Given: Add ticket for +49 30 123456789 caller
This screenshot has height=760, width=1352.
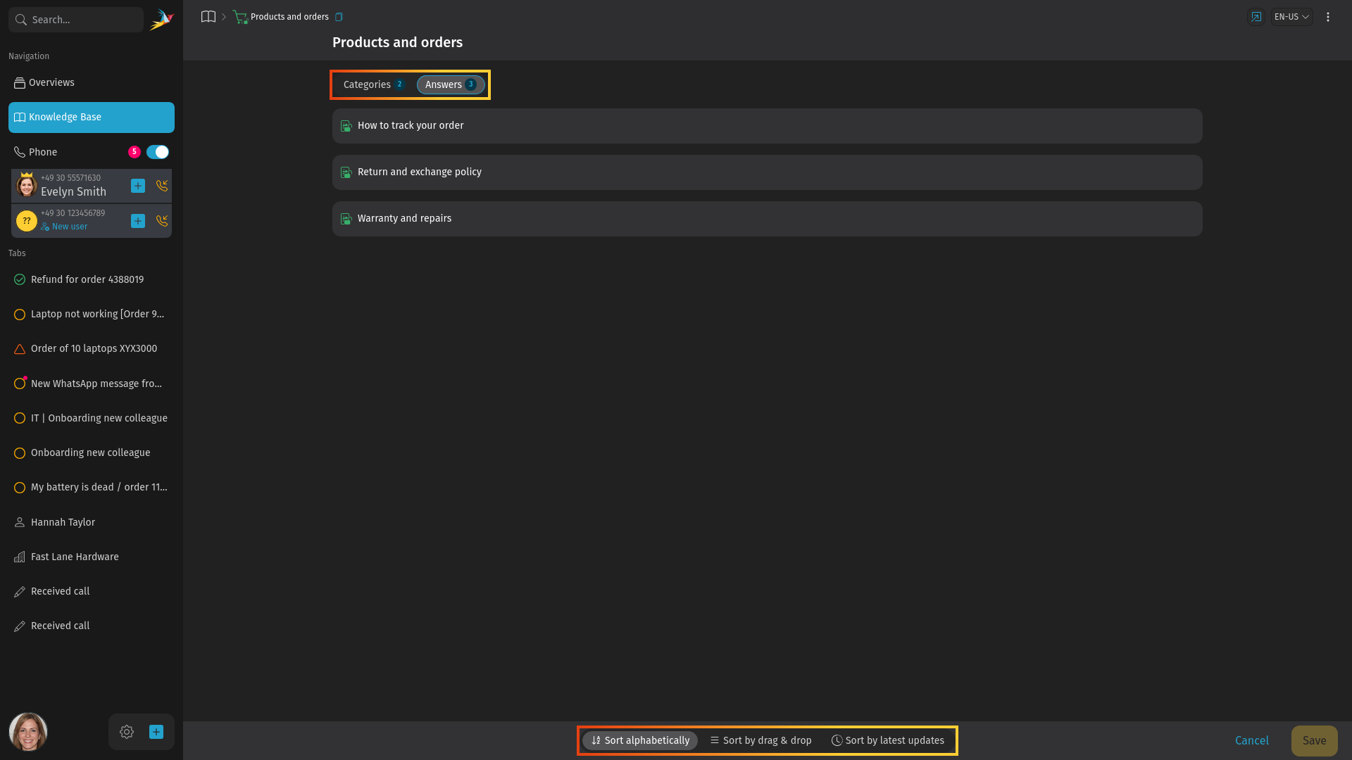Looking at the screenshot, I should 138,221.
